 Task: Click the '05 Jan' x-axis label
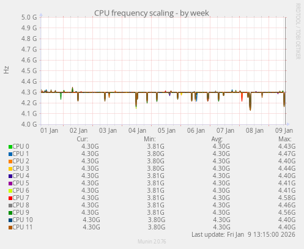[x=166, y=130]
